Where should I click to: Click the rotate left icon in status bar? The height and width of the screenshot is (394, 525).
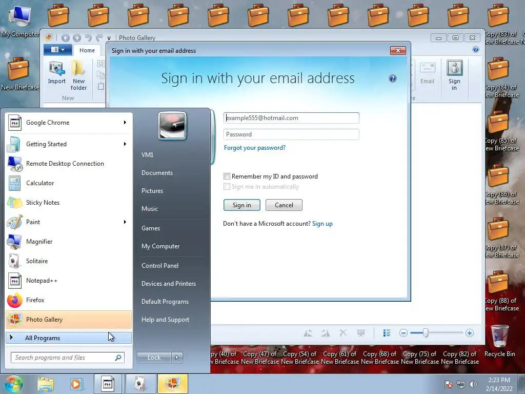(308, 333)
